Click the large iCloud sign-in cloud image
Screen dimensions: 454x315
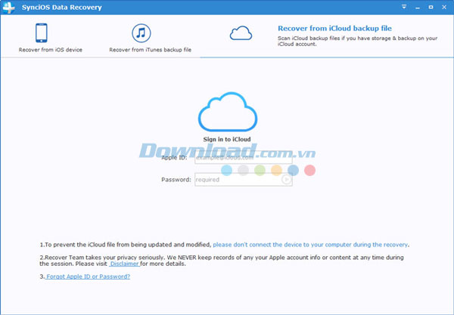pyautogui.click(x=228, y=112)
